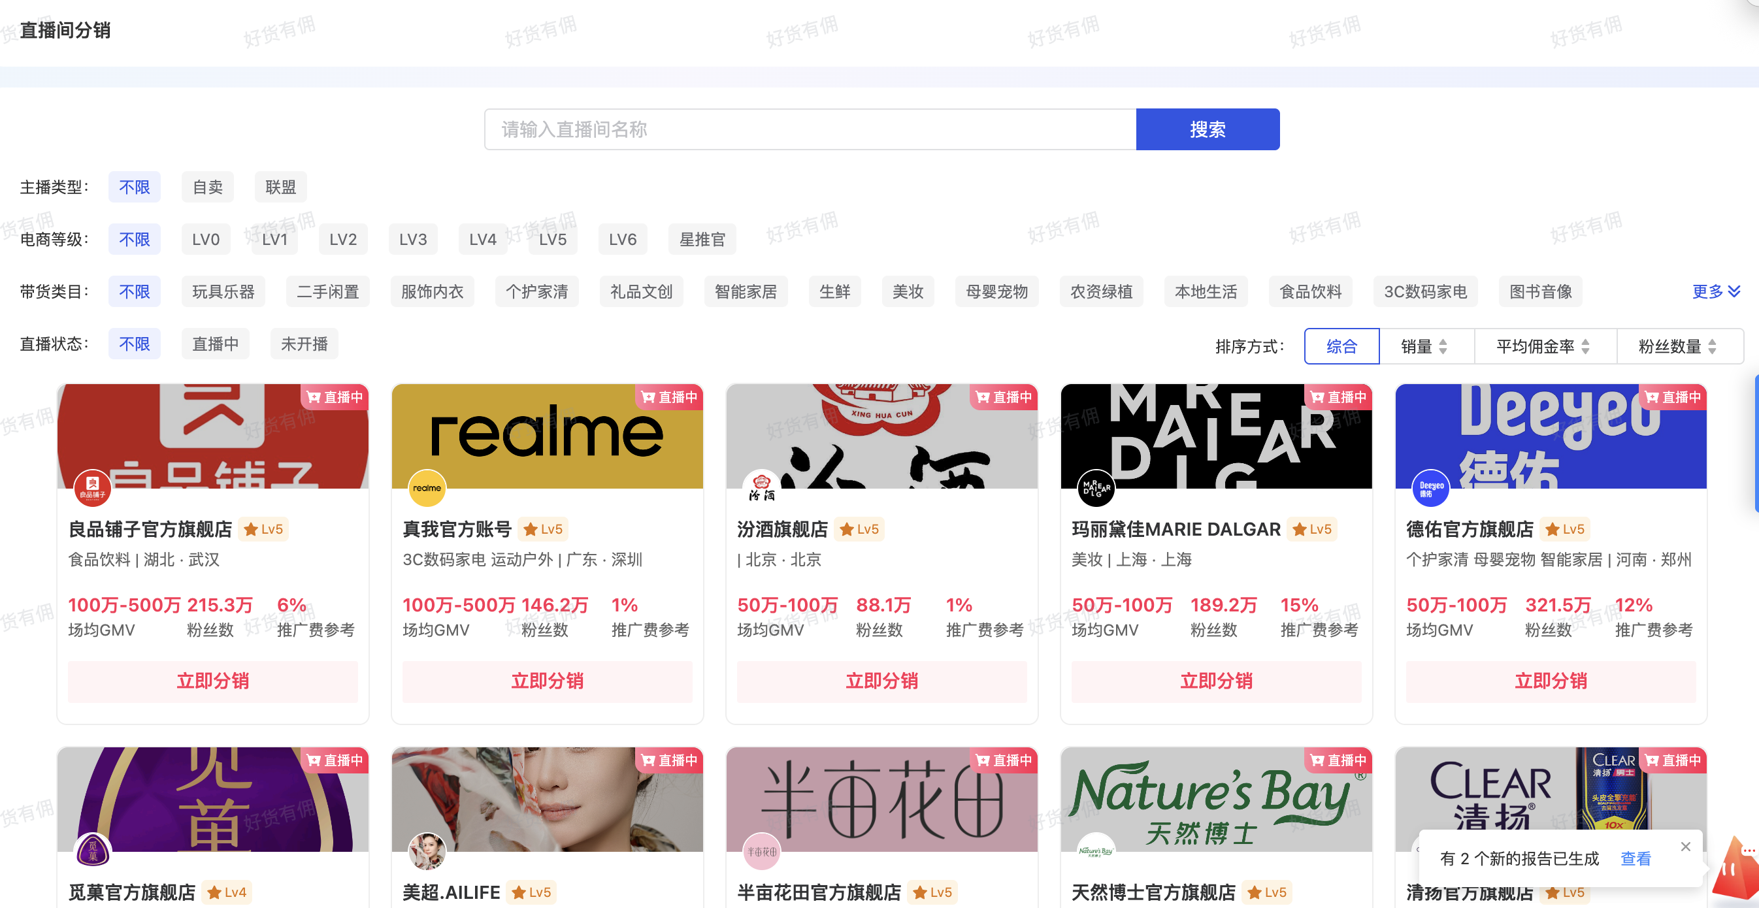This screenshot has width=1759, height=908.
Task: Click the 请输入直播间名称 search field
Action: [x=810, y=130]
